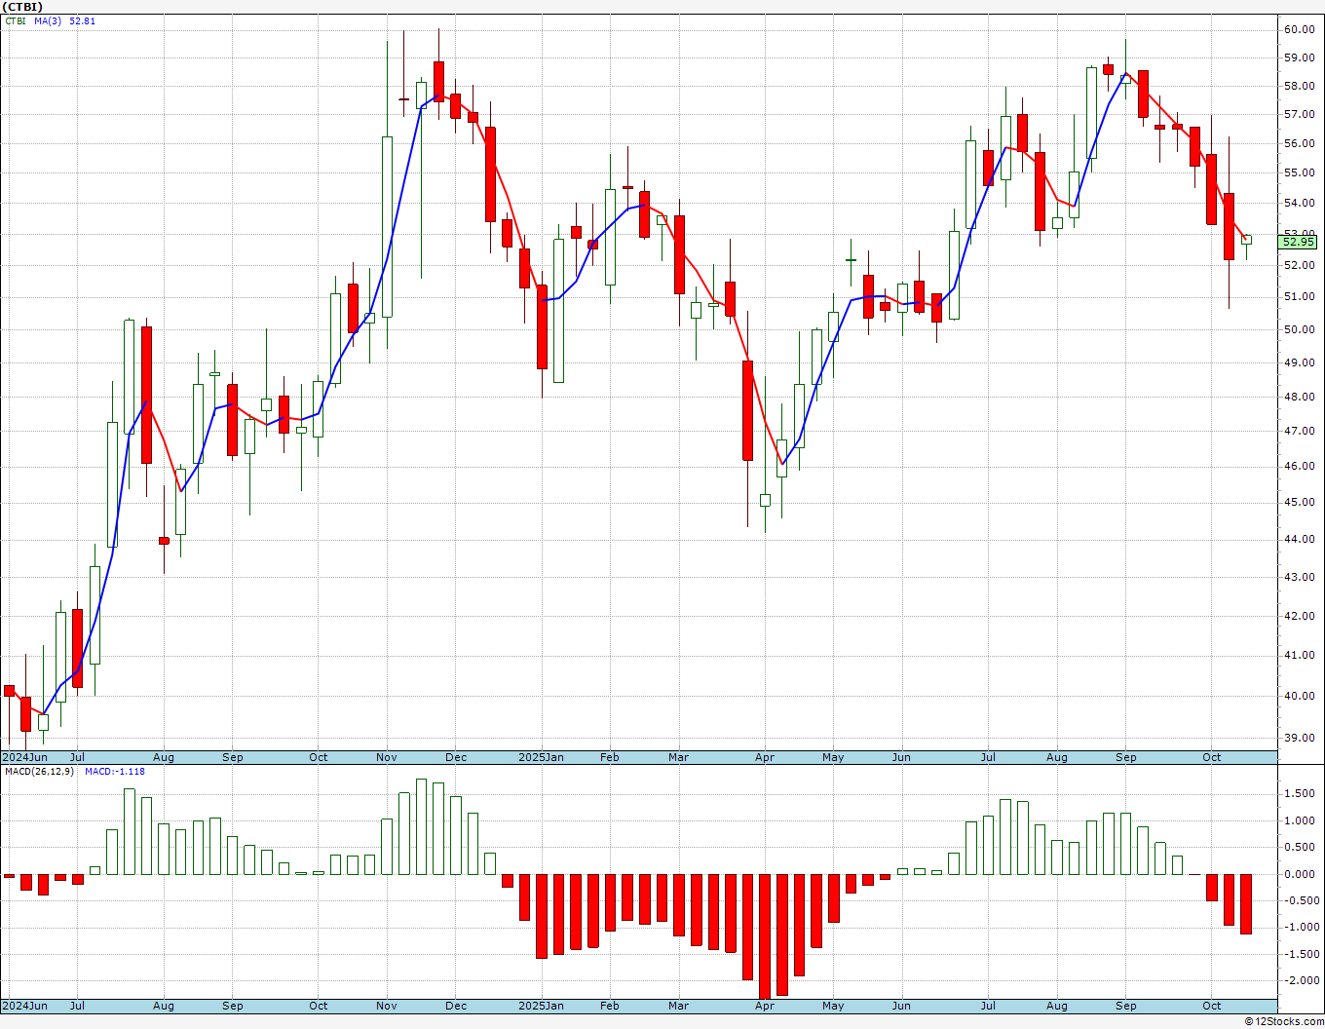1325x1029 pixels.
Task: Click Dec on the price chart date axis
Action: pyautogui.click(x=455, y=757)
